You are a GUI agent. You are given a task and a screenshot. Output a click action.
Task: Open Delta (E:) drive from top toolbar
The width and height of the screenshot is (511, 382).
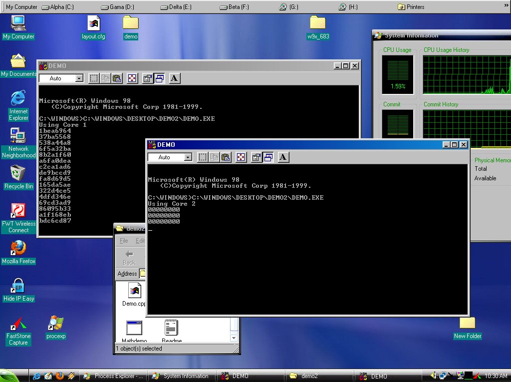(x=176, y=7)
